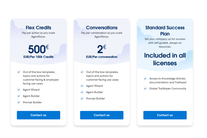The width and height of the screenshot is (207, 138).
Task: Click EUR/Per 100k Credits label
Action: pos(38,57)
